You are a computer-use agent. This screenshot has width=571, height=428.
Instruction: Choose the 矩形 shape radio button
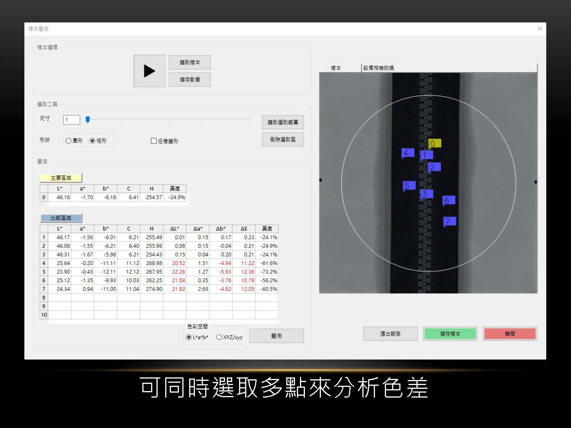coord(93,141)
